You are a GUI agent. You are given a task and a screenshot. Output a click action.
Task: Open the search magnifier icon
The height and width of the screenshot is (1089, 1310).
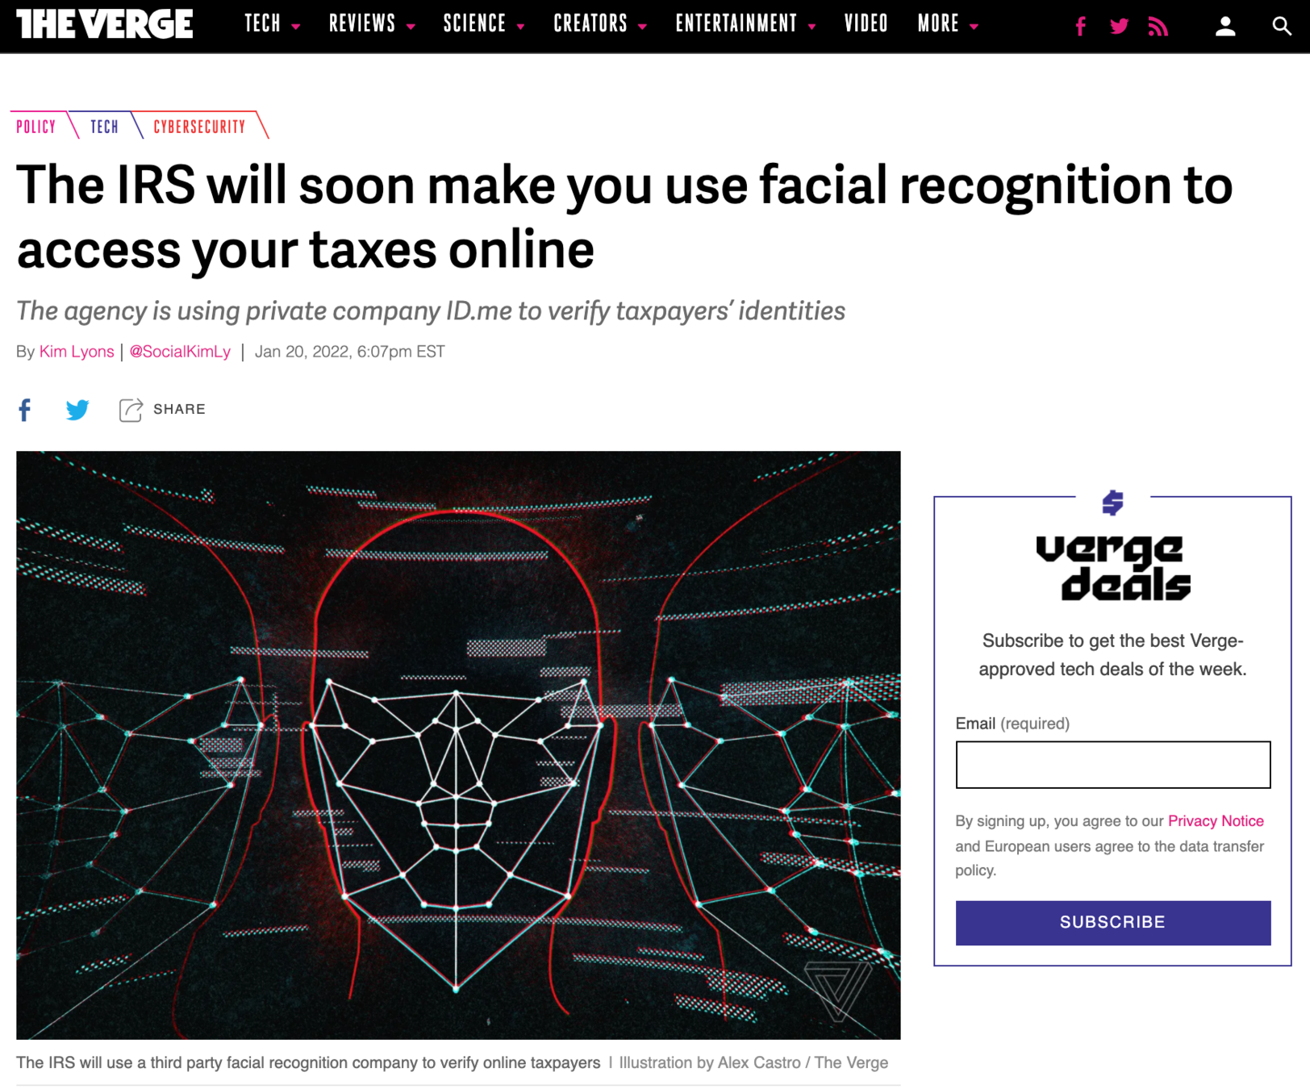1281,27
